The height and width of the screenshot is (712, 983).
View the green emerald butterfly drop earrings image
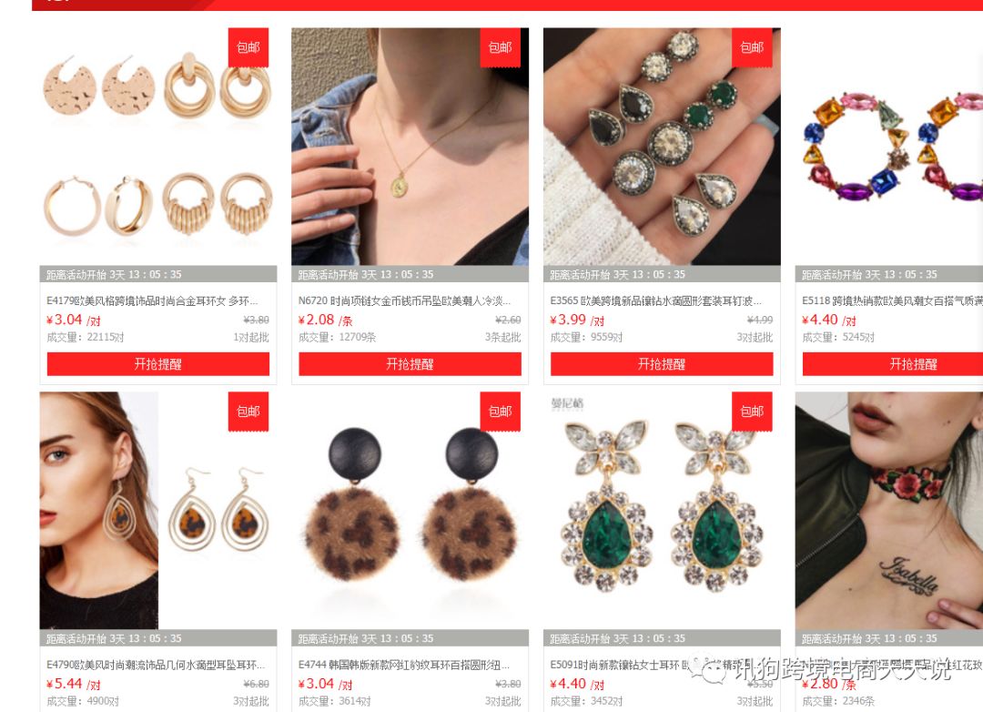click(662, 511)
